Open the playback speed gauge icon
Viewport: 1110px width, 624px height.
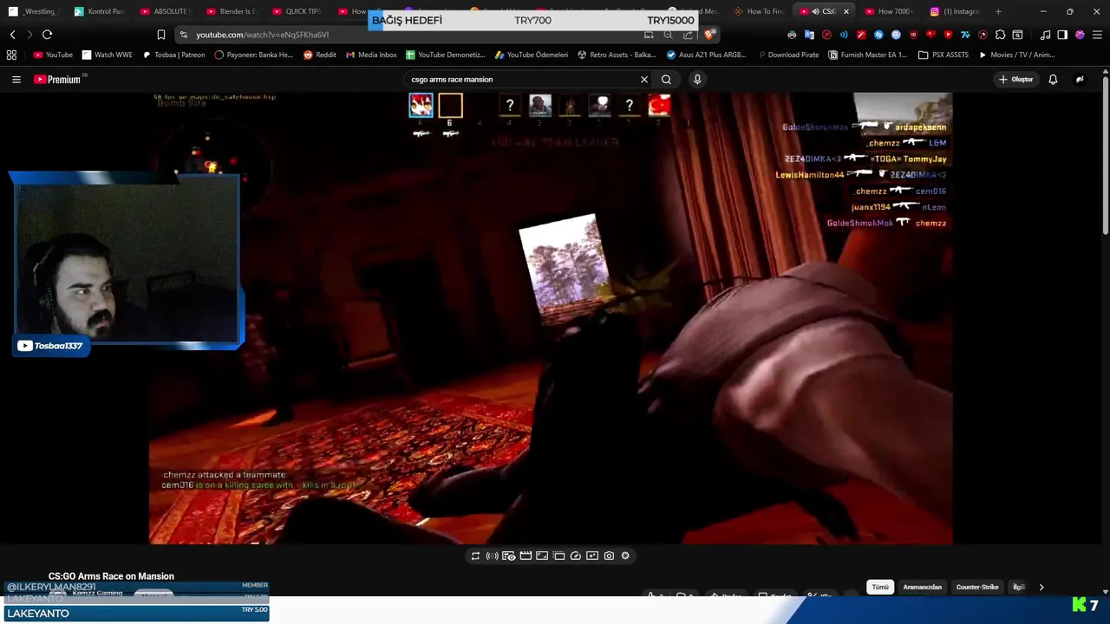click(x=575, y=556)
